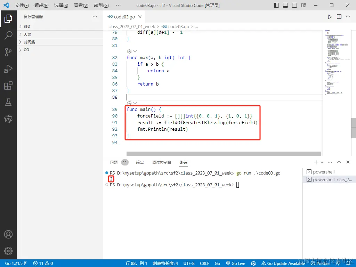This screenshot has width=356, height=267.
Task: Open the new terminal profile dropdown arrow
Action: 322,162
